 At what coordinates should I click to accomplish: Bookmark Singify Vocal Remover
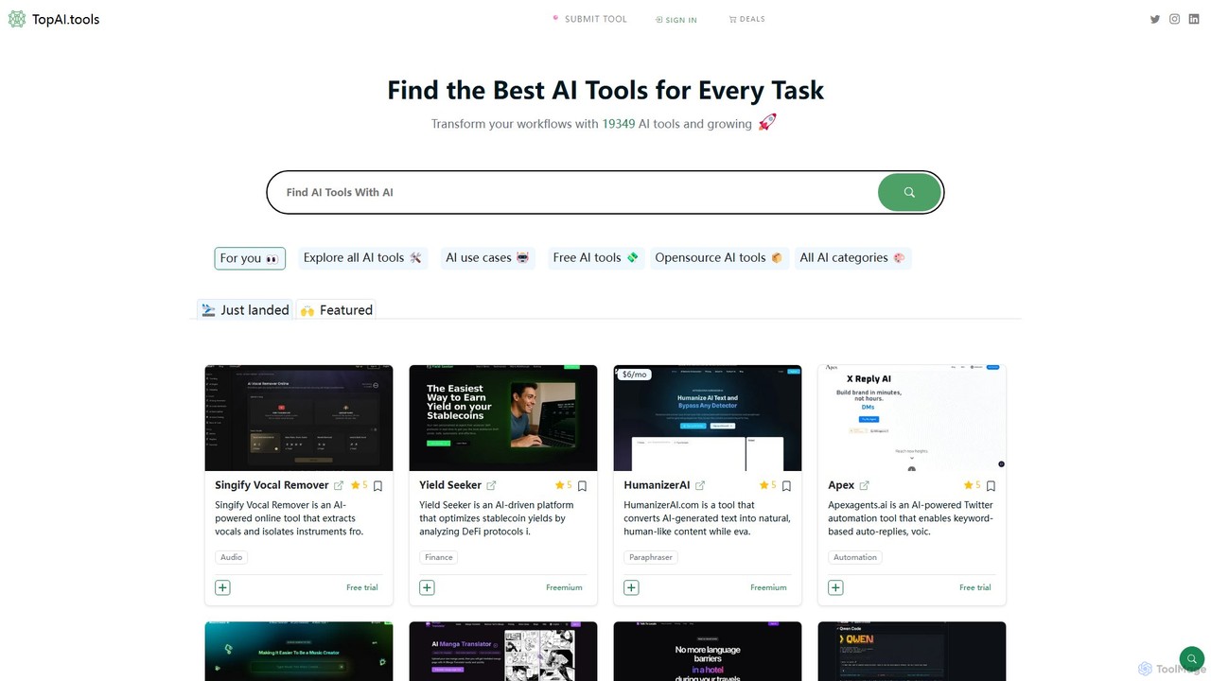pos(377,486)
